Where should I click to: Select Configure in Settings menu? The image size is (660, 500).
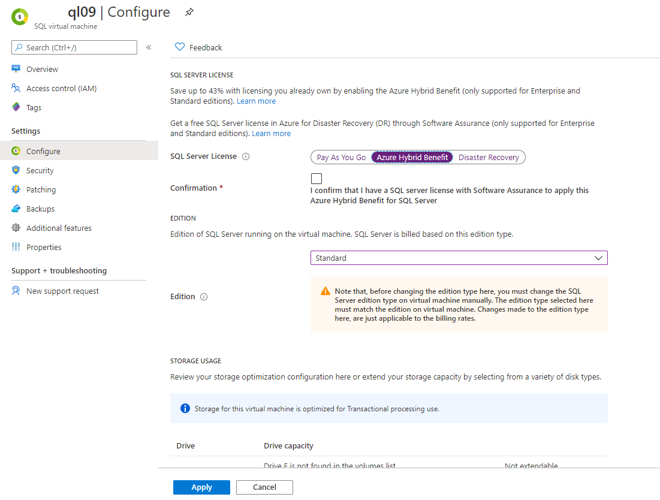tap(79, 151)
